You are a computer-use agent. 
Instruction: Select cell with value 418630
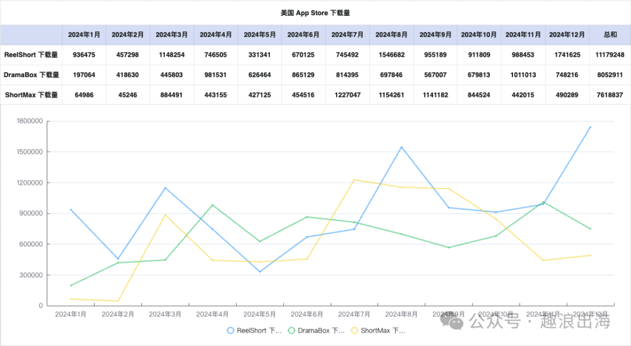click(x=127, y=75)
